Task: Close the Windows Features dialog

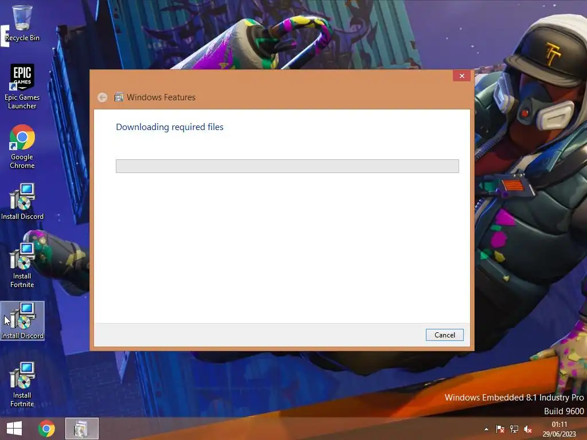Action: (461, 76)
